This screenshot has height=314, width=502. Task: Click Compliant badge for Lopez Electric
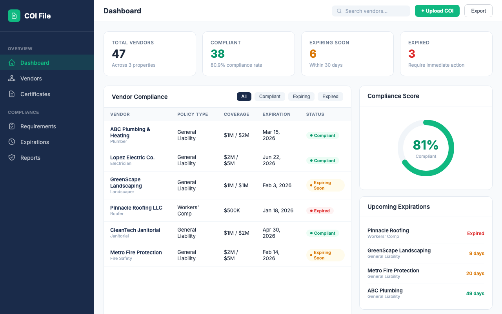pyautogui.click(x=322, y=161)
